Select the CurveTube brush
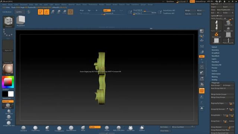The height and width of the screenshot is (134, 238). click(131, 128)
